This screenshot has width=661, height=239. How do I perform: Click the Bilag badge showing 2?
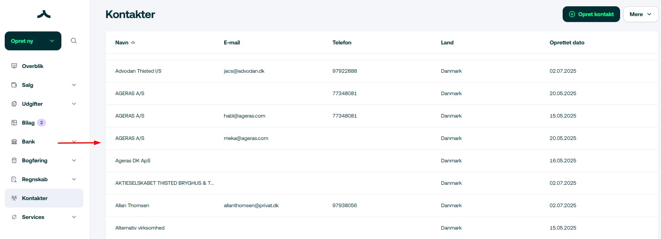click(41, 123)
